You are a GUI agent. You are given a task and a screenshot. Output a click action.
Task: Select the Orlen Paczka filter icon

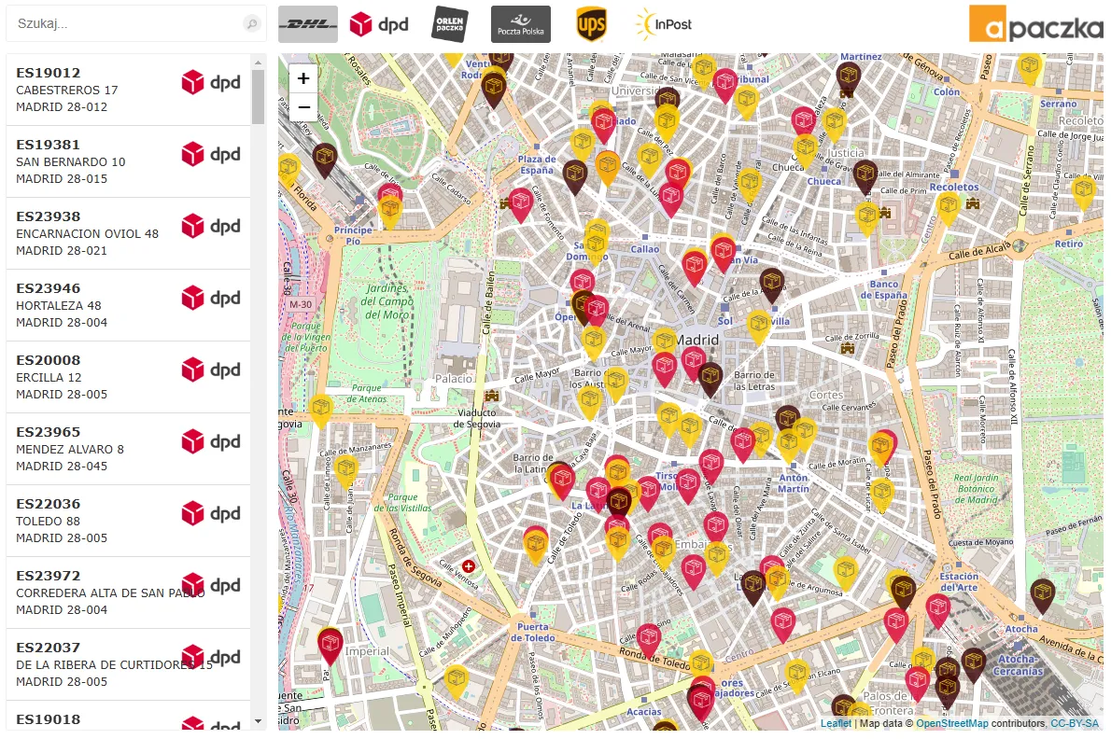coord(449,24)
